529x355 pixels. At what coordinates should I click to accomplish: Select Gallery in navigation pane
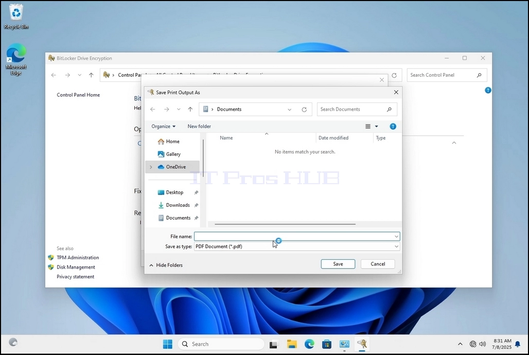coord(173,154)
